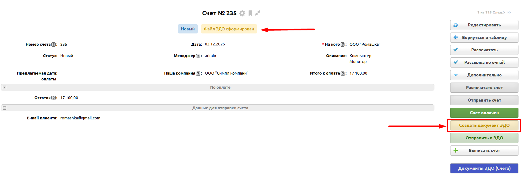Viewport: 524px width, 178px height.
Task: Click help icon next to На кого
Action: coord(343,44)
